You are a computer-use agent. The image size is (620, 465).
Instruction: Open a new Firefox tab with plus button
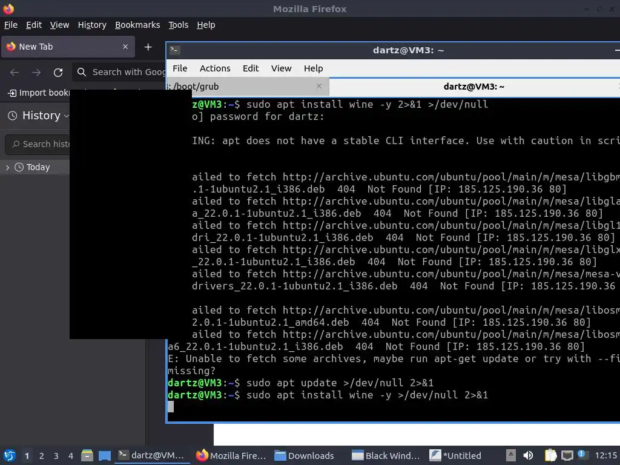(148, 47)
